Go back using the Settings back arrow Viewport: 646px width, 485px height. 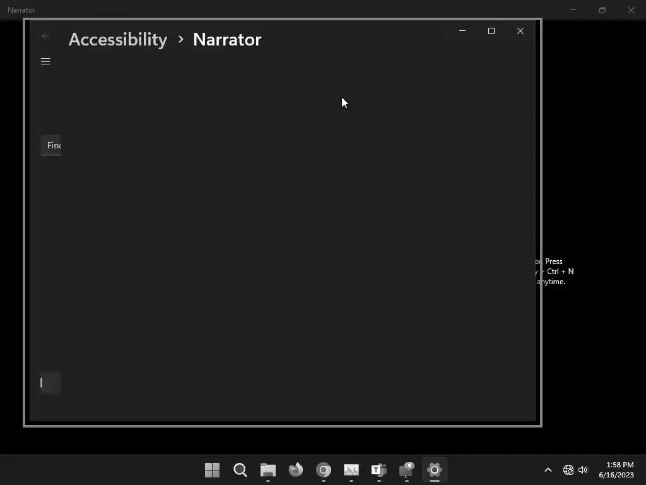[45, 36]
